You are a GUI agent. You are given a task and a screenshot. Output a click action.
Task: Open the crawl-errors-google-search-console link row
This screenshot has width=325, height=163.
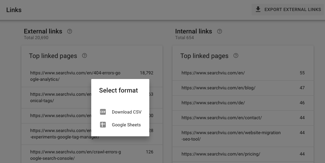[x=76, y=155]
